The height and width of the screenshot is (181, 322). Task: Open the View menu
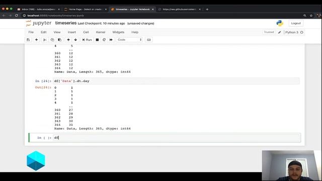(57, 32)
